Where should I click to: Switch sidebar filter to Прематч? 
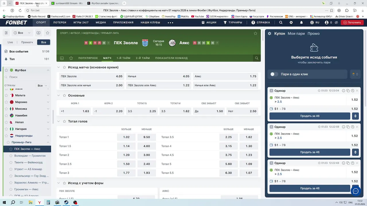click(27, 42)
